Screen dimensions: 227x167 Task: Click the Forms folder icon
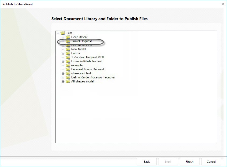pos(68,53)
